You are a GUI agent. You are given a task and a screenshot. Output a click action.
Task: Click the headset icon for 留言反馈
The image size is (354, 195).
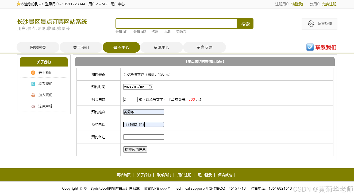(311, 24)
